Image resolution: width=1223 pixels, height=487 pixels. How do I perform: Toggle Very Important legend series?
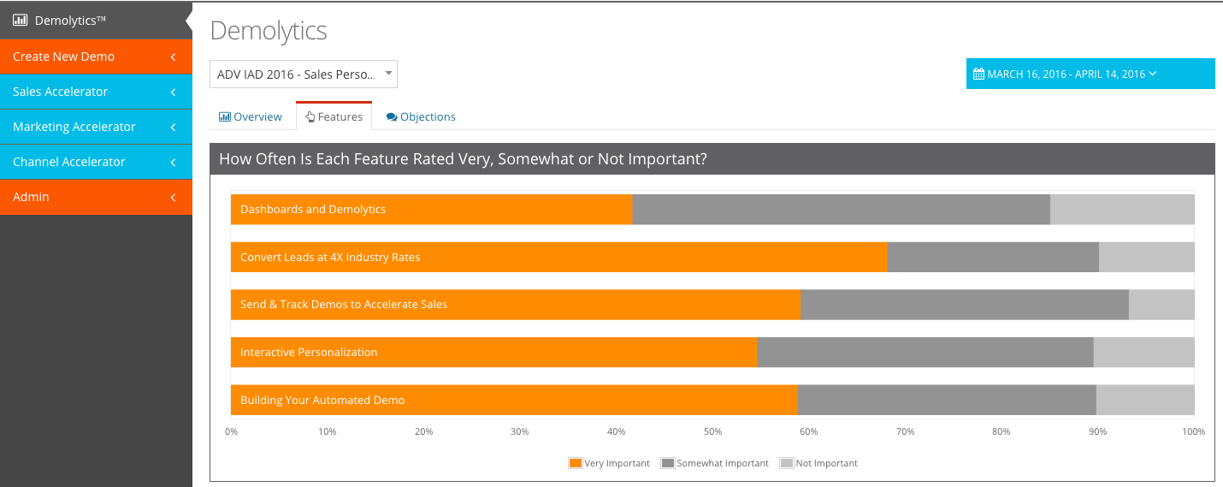point(609,463)
